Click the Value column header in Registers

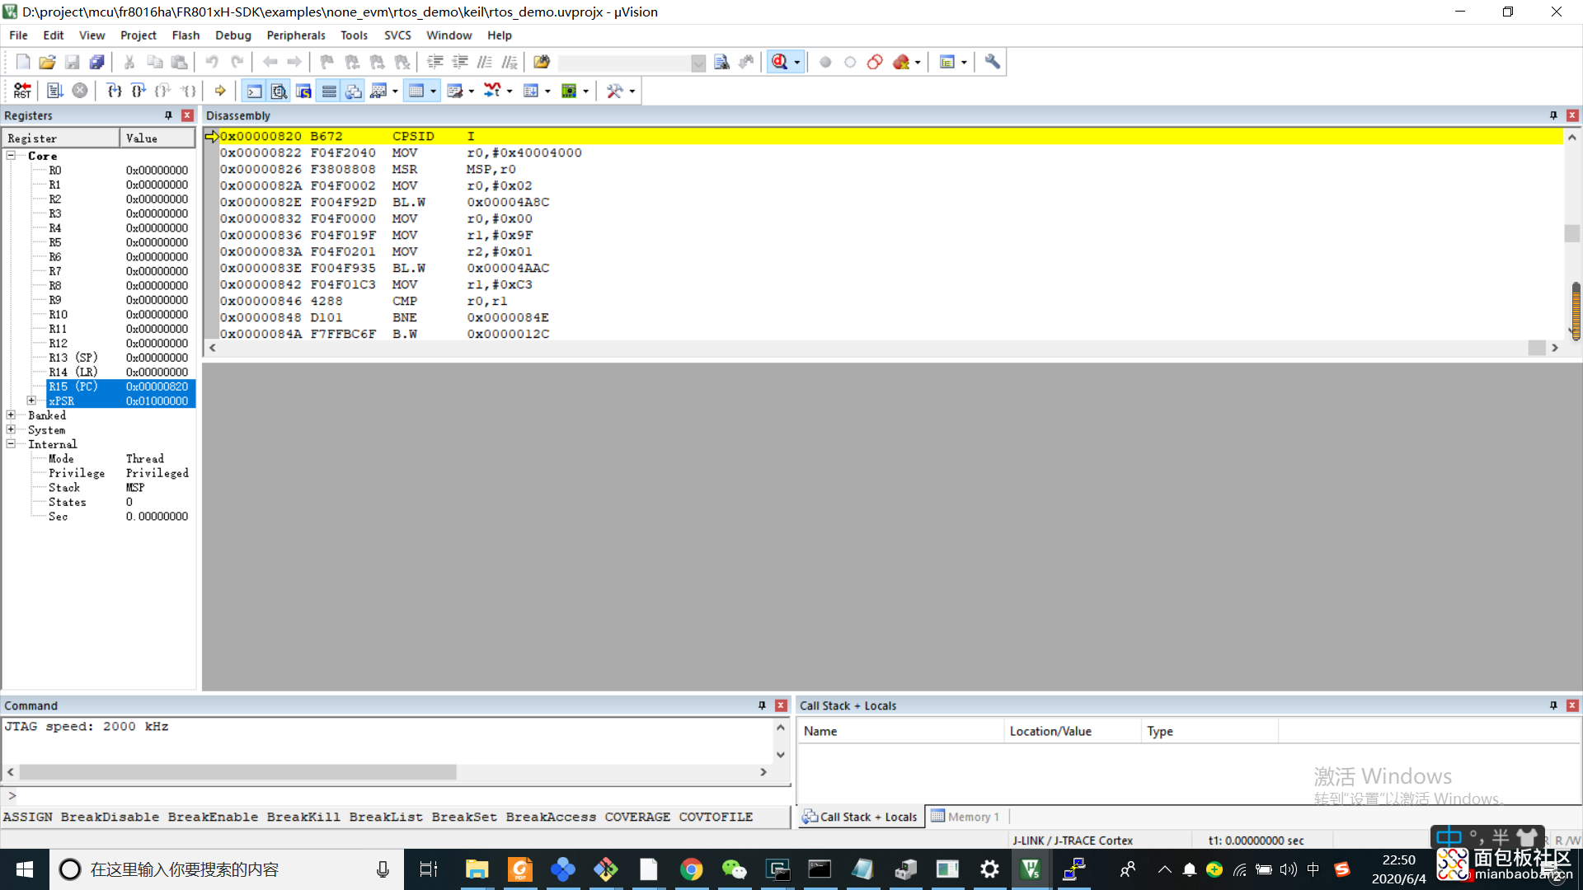[157, 138]
